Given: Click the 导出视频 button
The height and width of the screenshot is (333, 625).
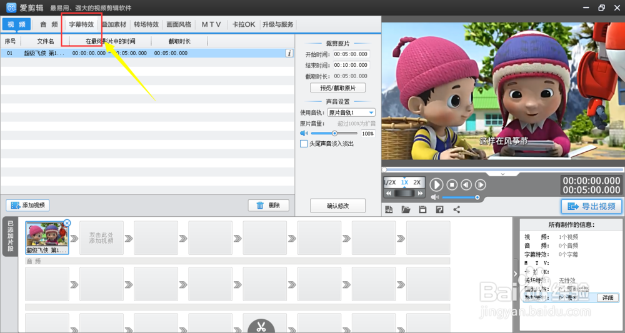Looking at the screenshot, I should click(591, 206).
